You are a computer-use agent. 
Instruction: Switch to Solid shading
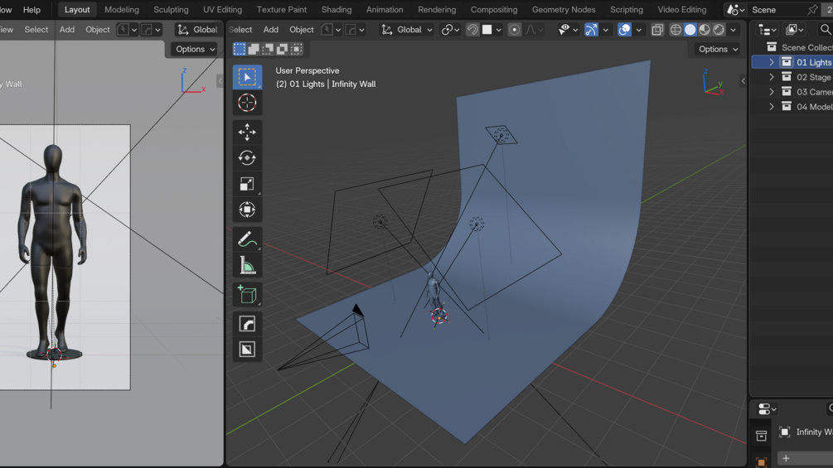(690, 30)
